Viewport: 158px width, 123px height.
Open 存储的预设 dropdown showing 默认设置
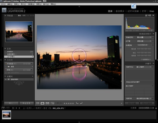coord(144,37)
